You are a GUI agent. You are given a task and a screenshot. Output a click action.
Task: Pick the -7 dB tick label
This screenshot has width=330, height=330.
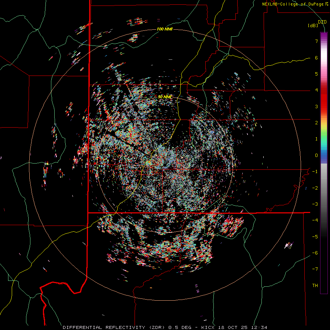pyautogui.click(x=315, y=269)
